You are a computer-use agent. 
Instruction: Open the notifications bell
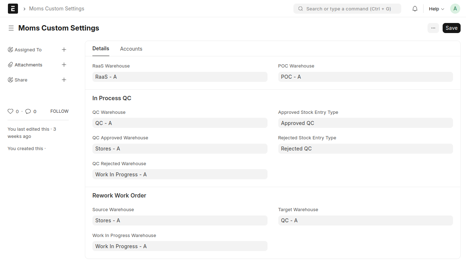(415, 9)
